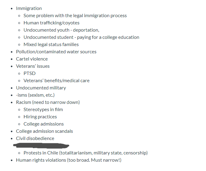Select the Hiring practices sub-item

tap(40, 117)
